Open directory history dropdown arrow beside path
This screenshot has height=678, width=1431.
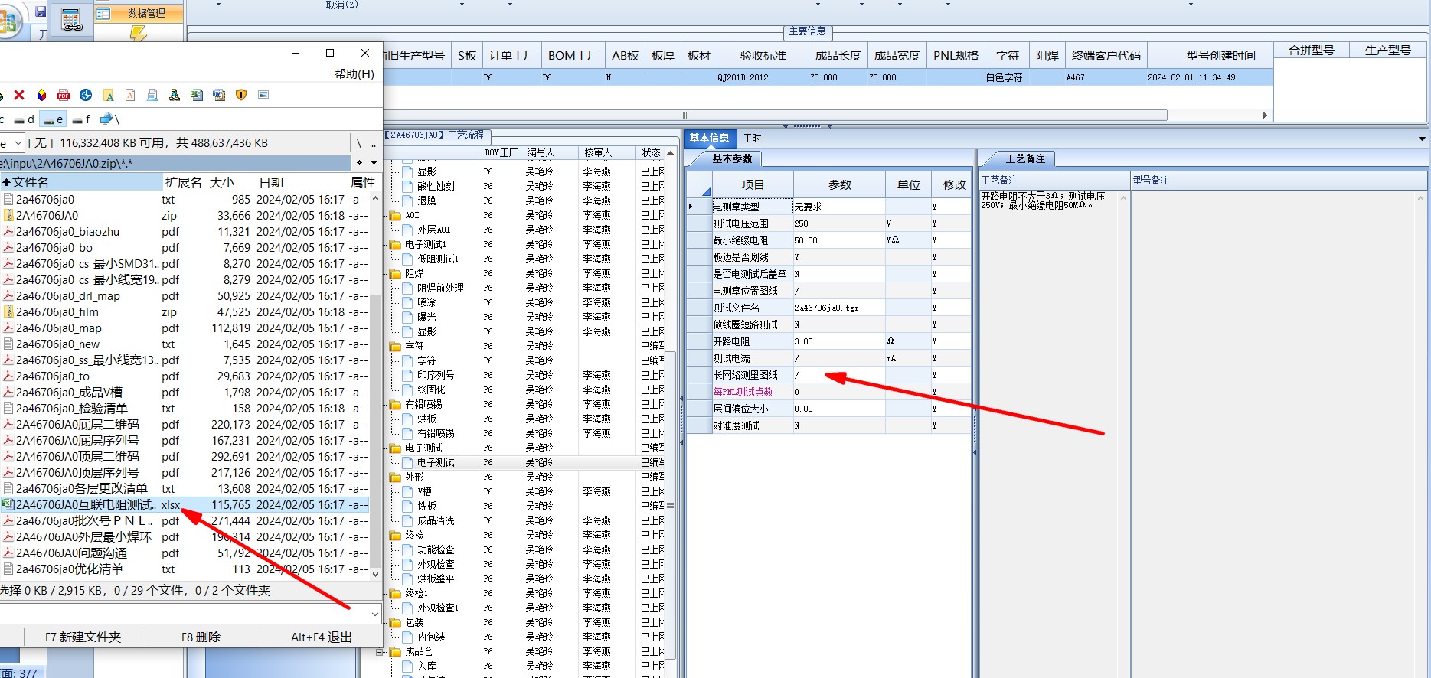click(x=374, y=163)
